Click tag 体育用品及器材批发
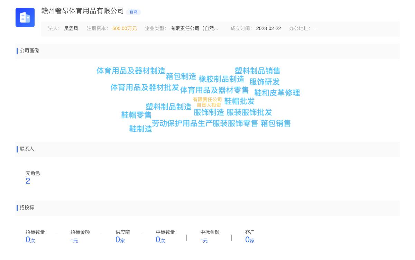This screenshot has width=415, height=260. click(x=145, y=87)
